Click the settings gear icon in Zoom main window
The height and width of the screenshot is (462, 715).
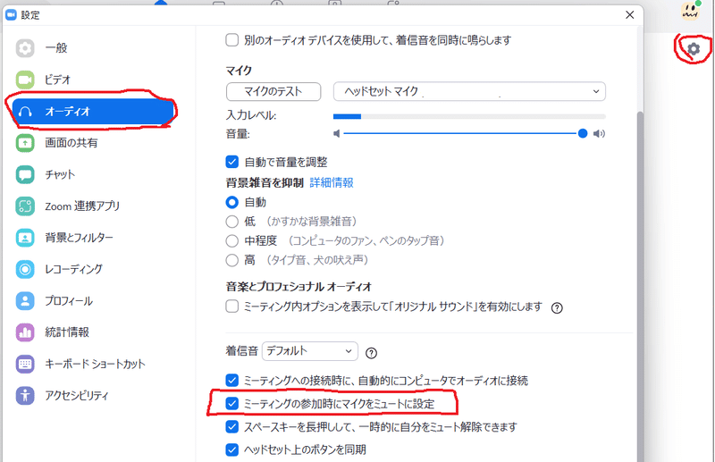(x=694, y=48)
